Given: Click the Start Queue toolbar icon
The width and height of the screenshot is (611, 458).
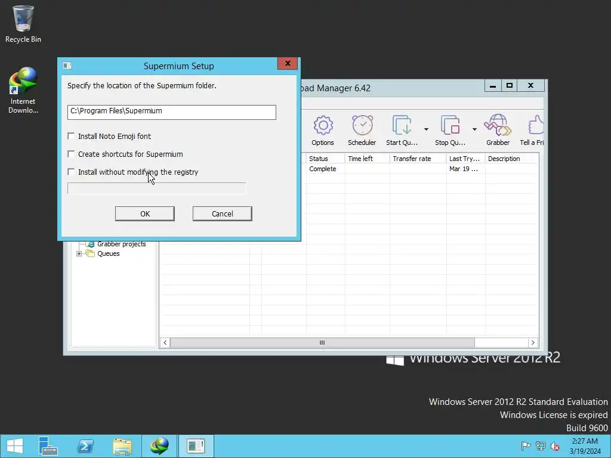Looking at the screenshot, I should [402, 131].
